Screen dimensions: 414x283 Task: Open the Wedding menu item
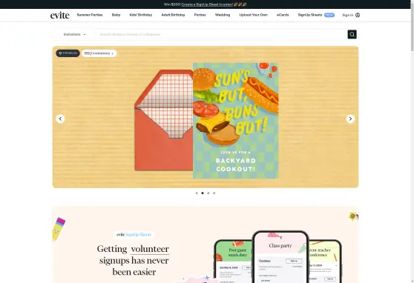tap(223, 15)
